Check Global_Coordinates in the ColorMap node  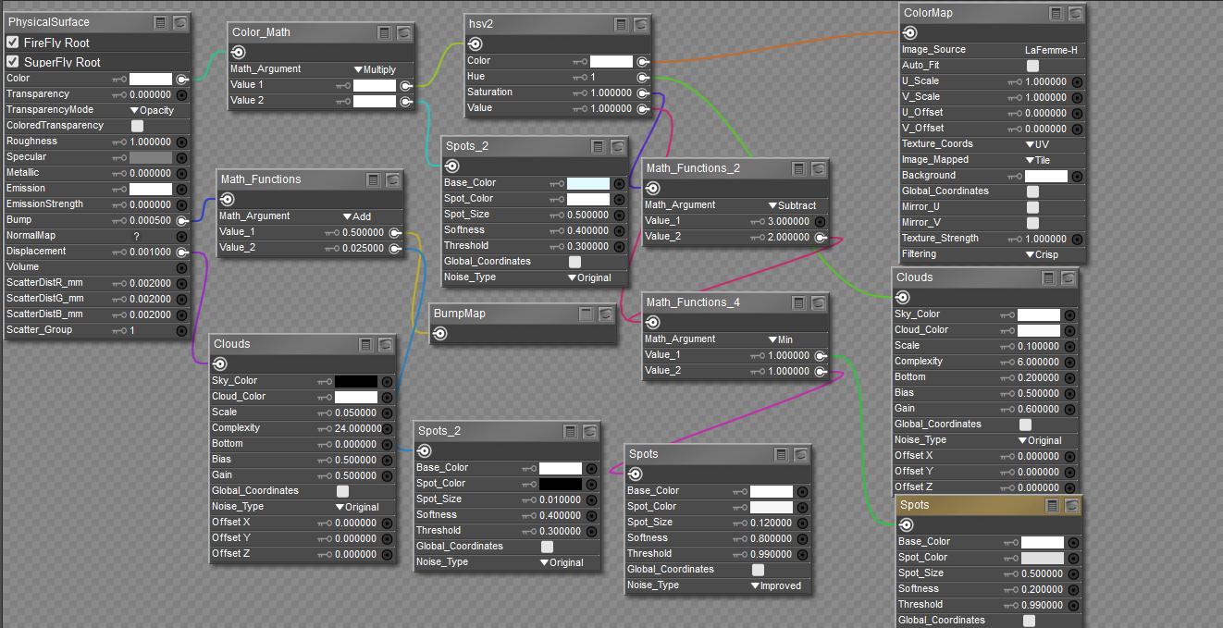(x=1033, y=191)
